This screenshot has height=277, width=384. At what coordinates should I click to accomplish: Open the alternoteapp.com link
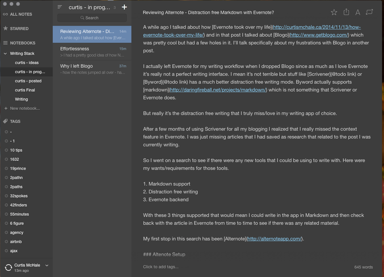[274, 239]
